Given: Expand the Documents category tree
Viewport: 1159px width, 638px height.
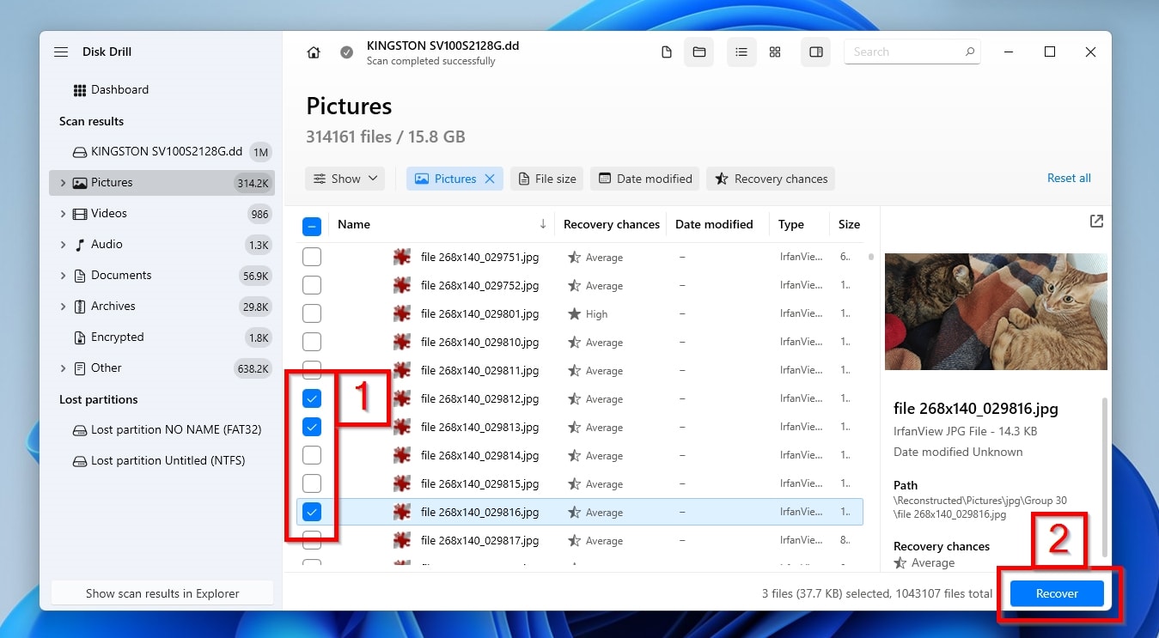Looking at the screenshot, I should [63, 276].
